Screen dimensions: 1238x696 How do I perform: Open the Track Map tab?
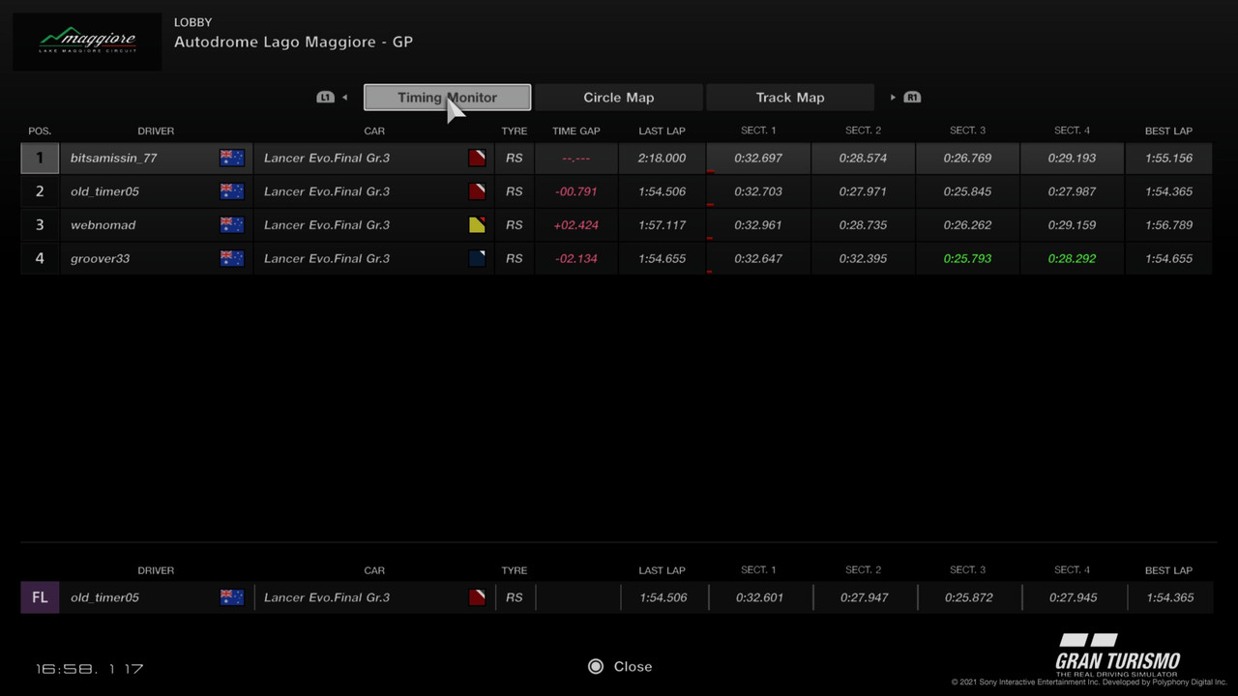tap(790, 98)
